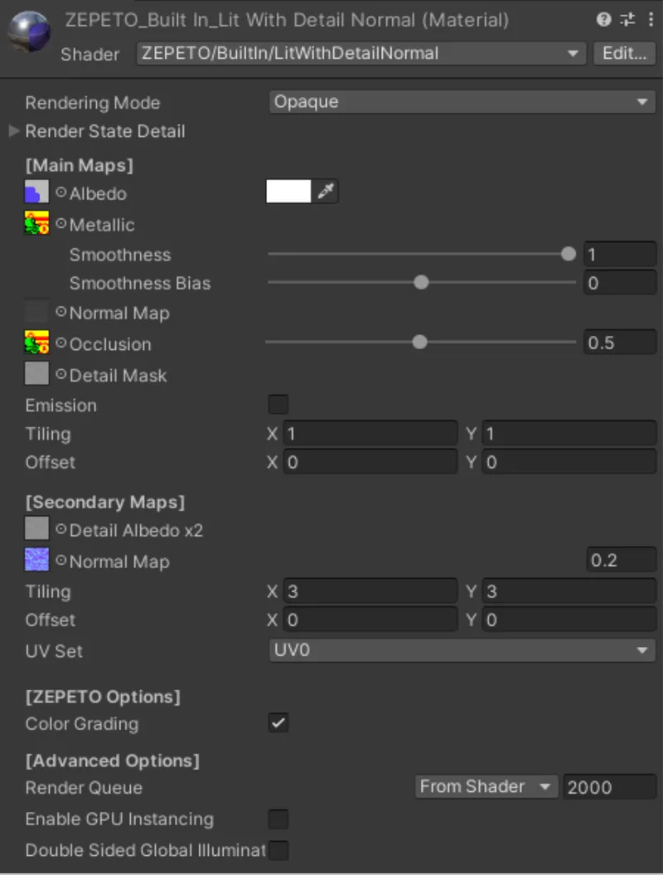Screen dimensions: 663x875
Task: Expand the Render State Detail section
Action: (13, 131)
